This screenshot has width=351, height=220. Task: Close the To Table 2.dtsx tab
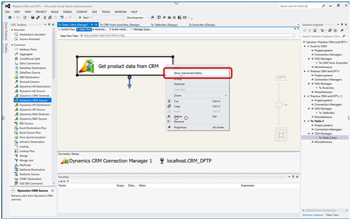(96, 25)
